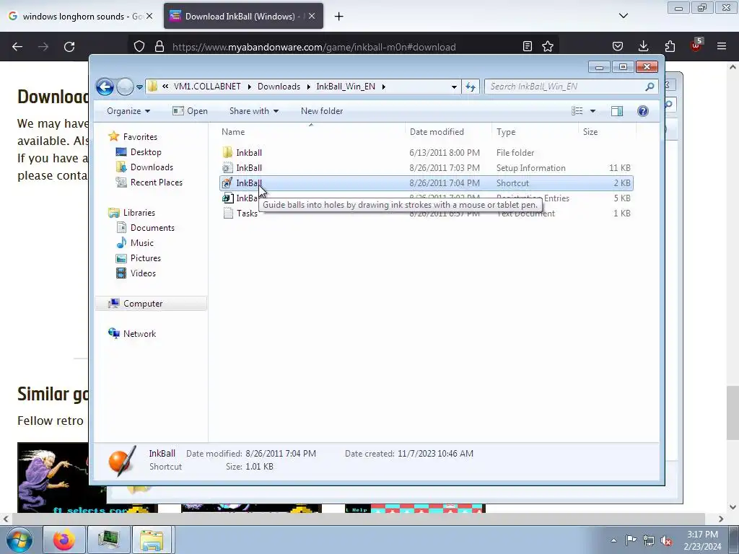739x554 pixels.
Task: Open the list all tabs chevron
Action: 623,16
